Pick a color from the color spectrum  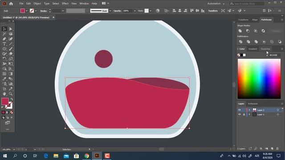click(259, 79)
